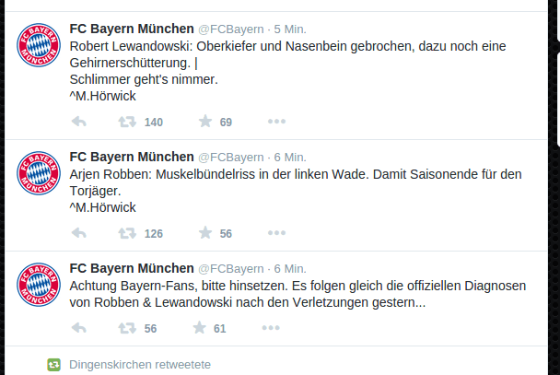
Task: Retweet the Lewandowski Oberkiefer tweet
Action: point(127,122)
